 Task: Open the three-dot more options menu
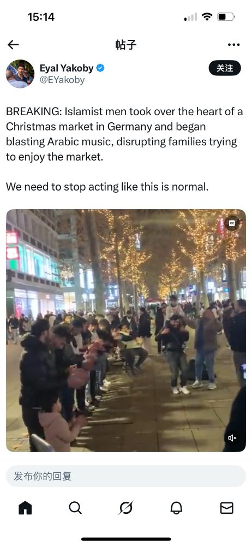pos(233,45)
